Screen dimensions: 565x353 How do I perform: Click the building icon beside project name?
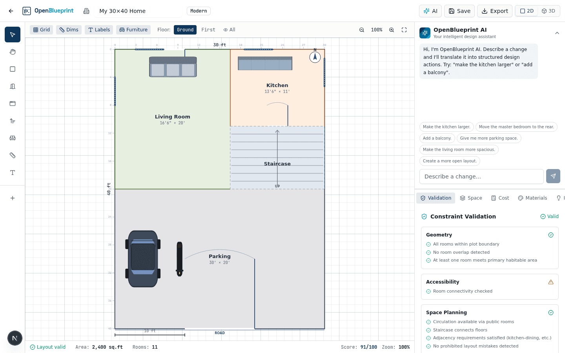click(x=86, y=11)
